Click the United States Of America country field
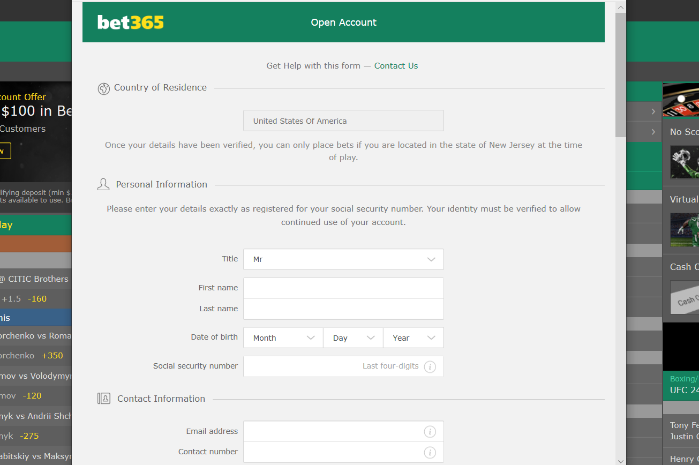Viewport: 699px width, 465px height. click(343, 121)
